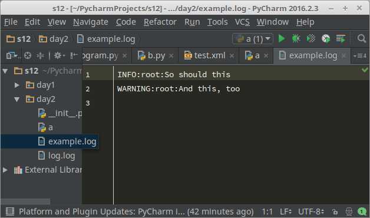Close the b.py tab
Viewport: 370px width, 218px height.
click(171, 56)
